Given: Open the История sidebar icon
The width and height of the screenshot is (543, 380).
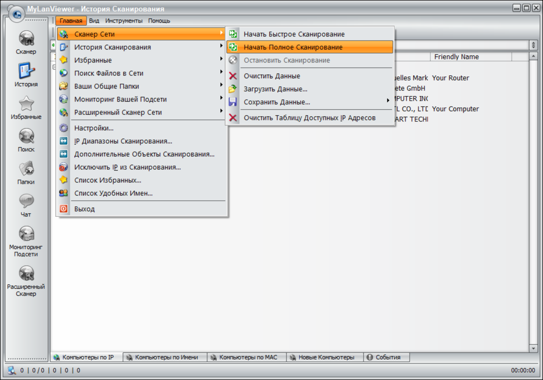Looking at the screenshot, I should pos(26,71).
